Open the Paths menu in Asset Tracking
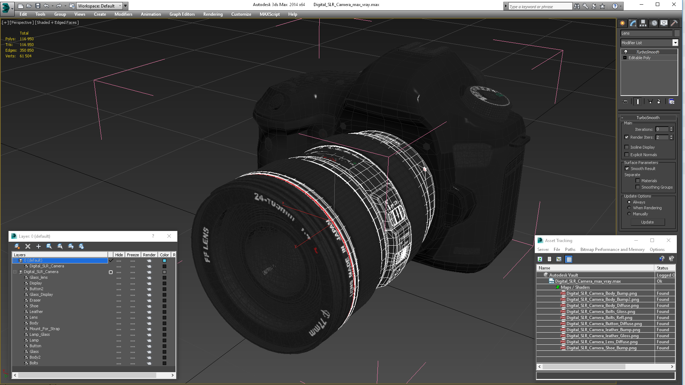 coord(570,250)
